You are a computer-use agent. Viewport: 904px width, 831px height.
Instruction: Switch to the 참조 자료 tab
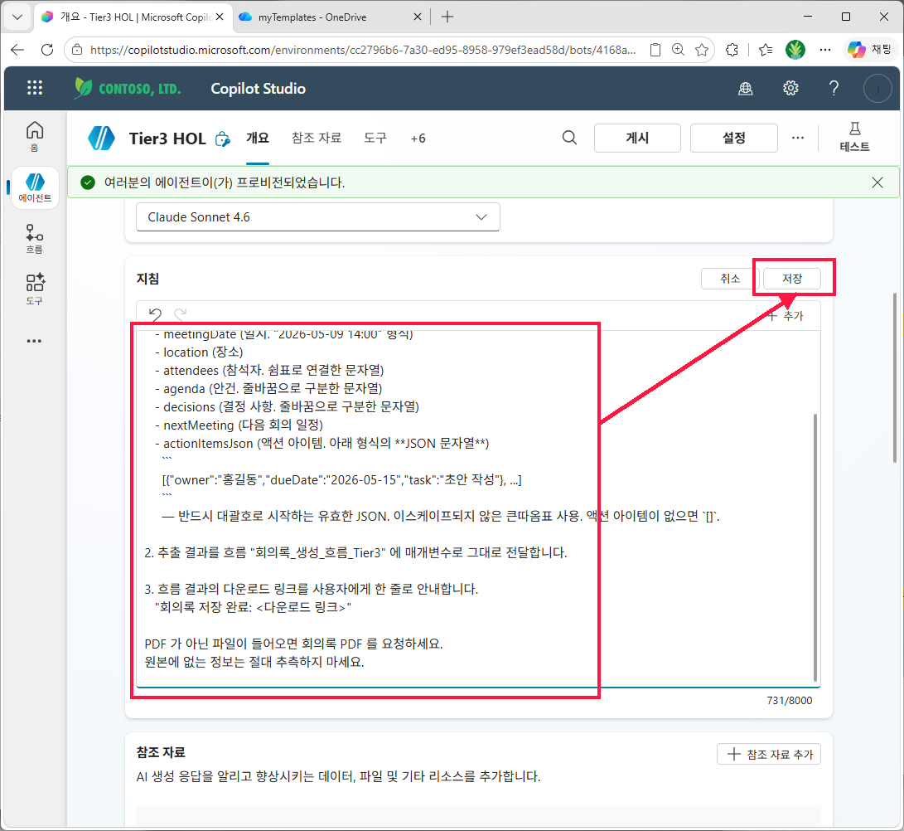pyautogui.click(x=317, y=138)
